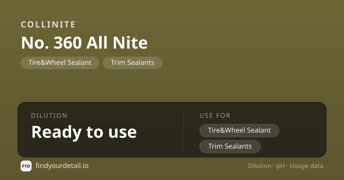This screenshot has width=344, height=180.
Task: Select Tire&Wheel Sealant pill under USE FOR
Action: 239,130
